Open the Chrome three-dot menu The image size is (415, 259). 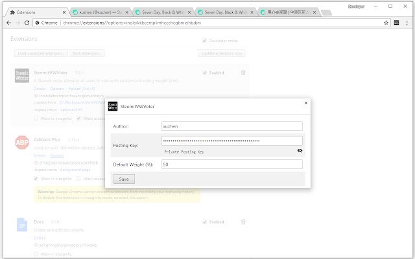point(407,23)
